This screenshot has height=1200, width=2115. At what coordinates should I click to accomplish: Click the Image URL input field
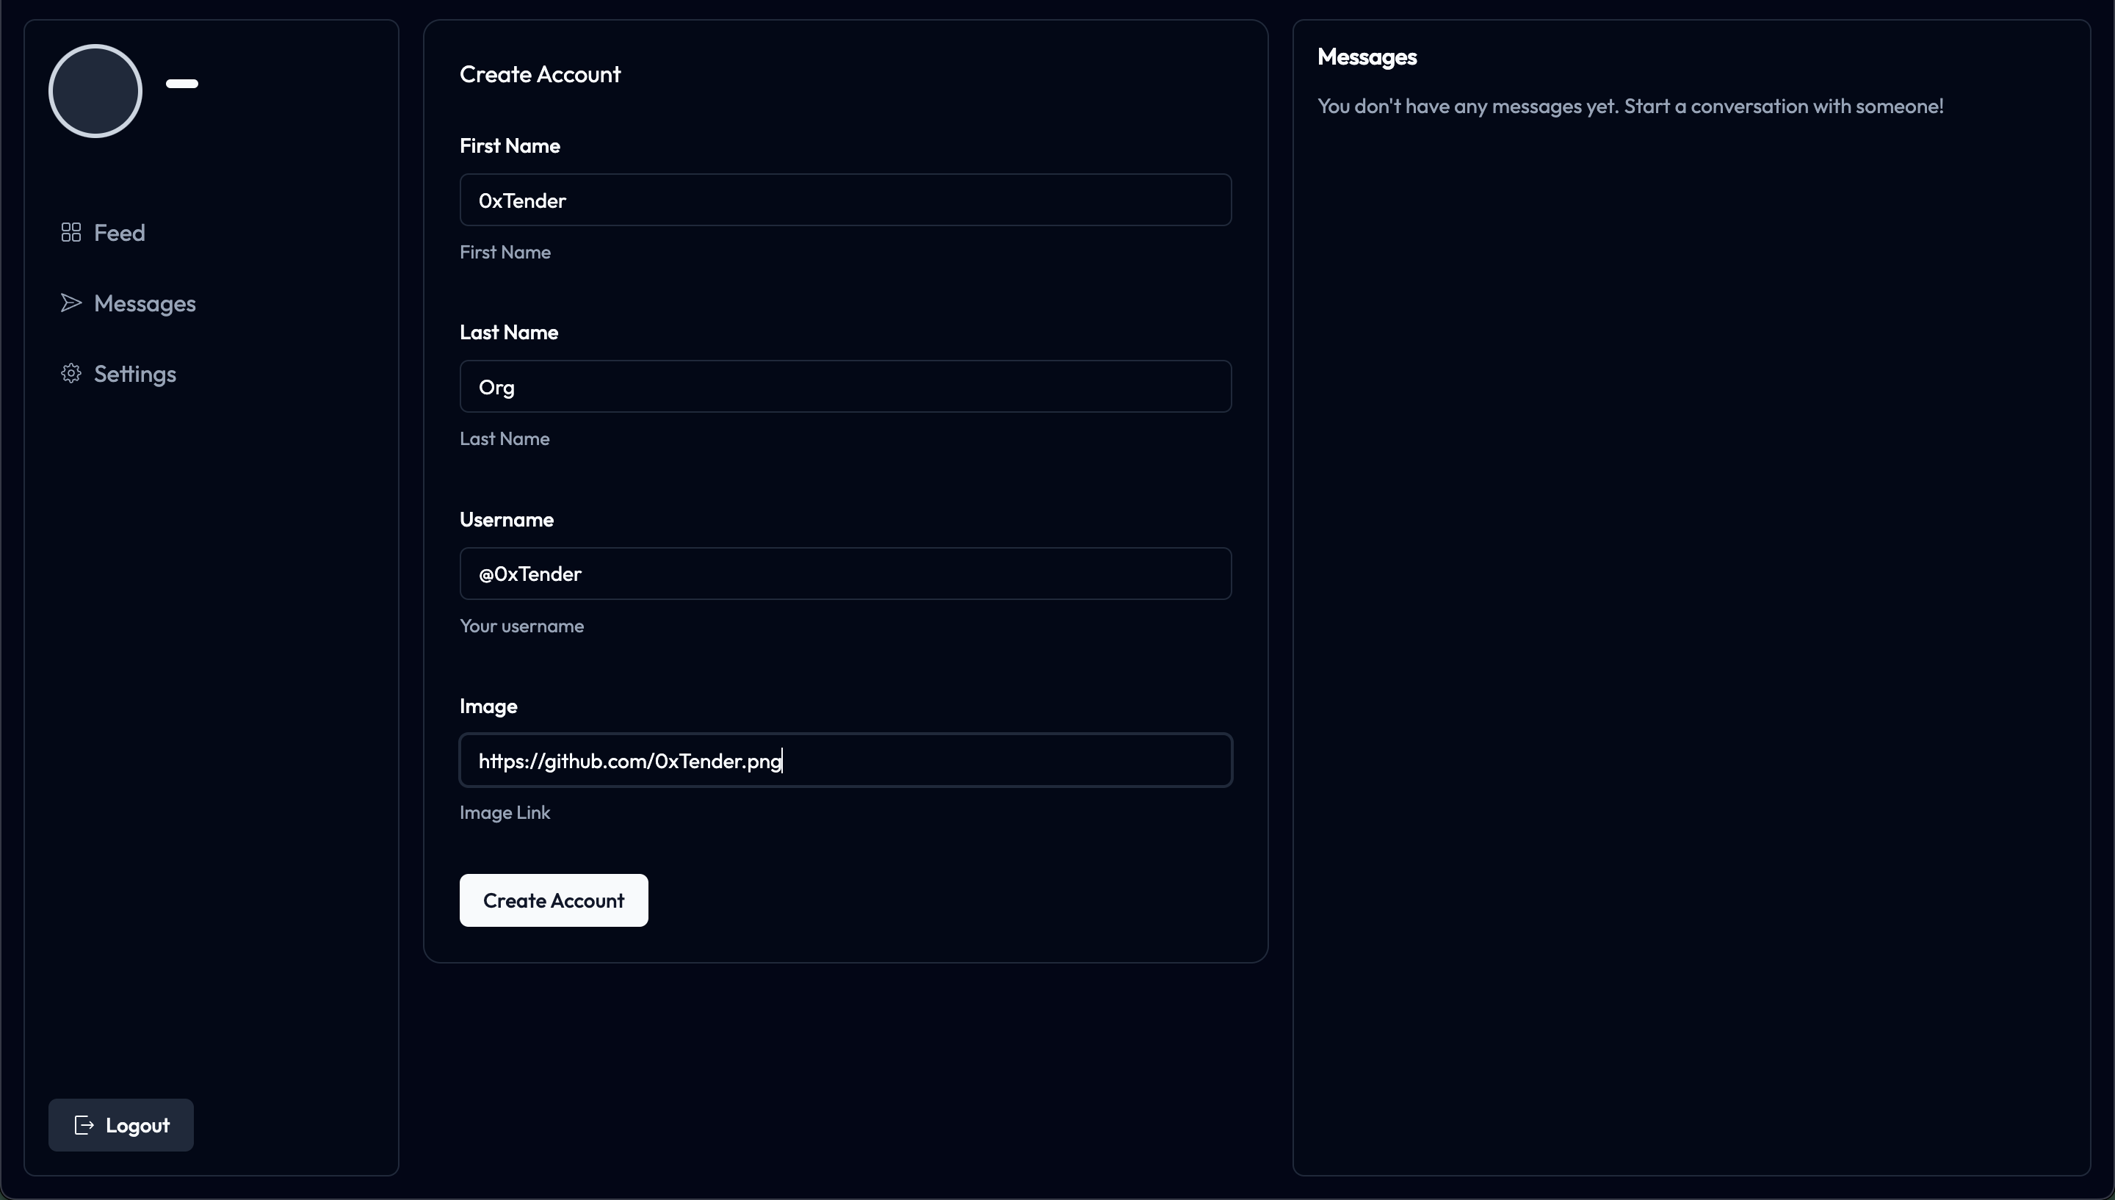(x=845, y=760)
